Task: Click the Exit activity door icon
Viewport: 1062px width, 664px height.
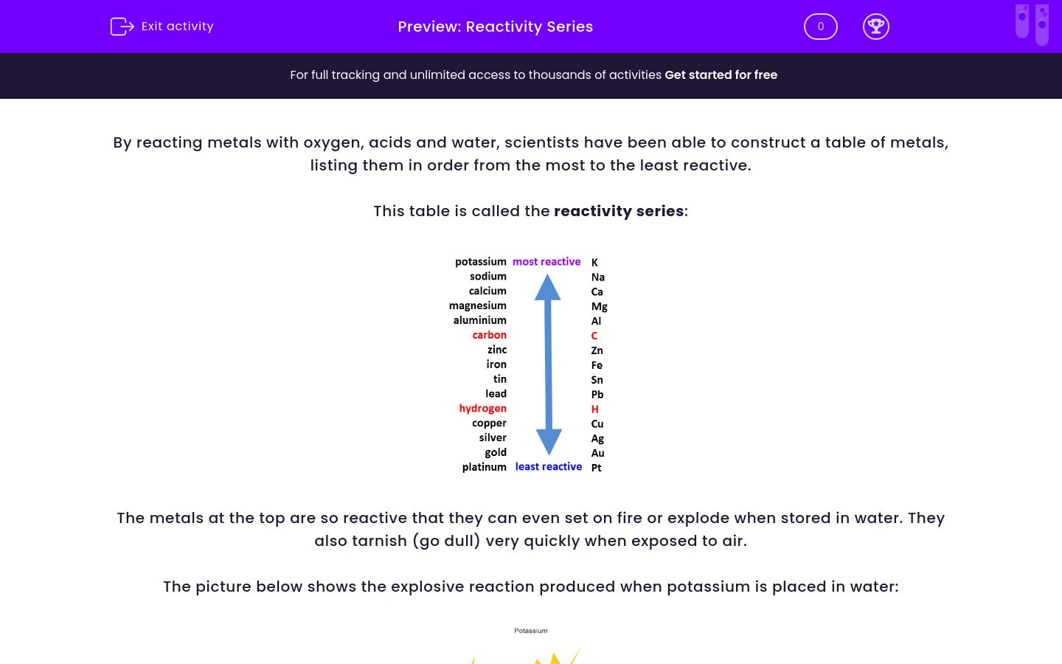Action: [x=122, y=27]
